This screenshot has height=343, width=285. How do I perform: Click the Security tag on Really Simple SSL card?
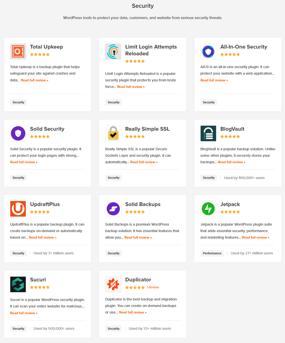pyautogui.click(x=113, y=178)
